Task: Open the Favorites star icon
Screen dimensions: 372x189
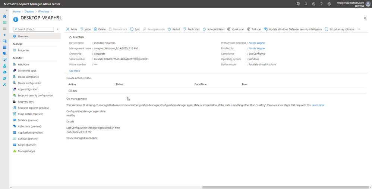Action: [4, 35]
